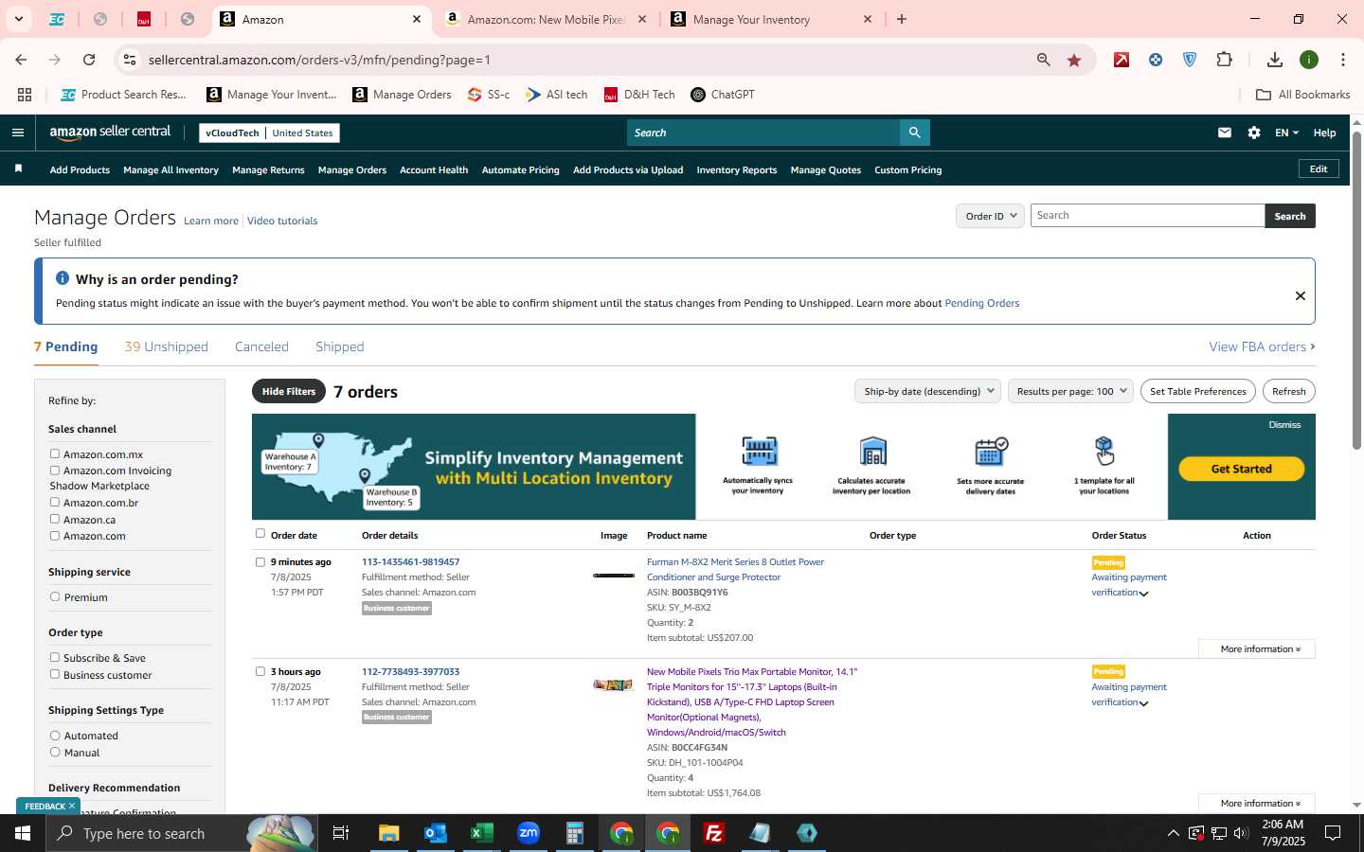Open the Ship-by date sort dropdown

click(x=927, y=391)
